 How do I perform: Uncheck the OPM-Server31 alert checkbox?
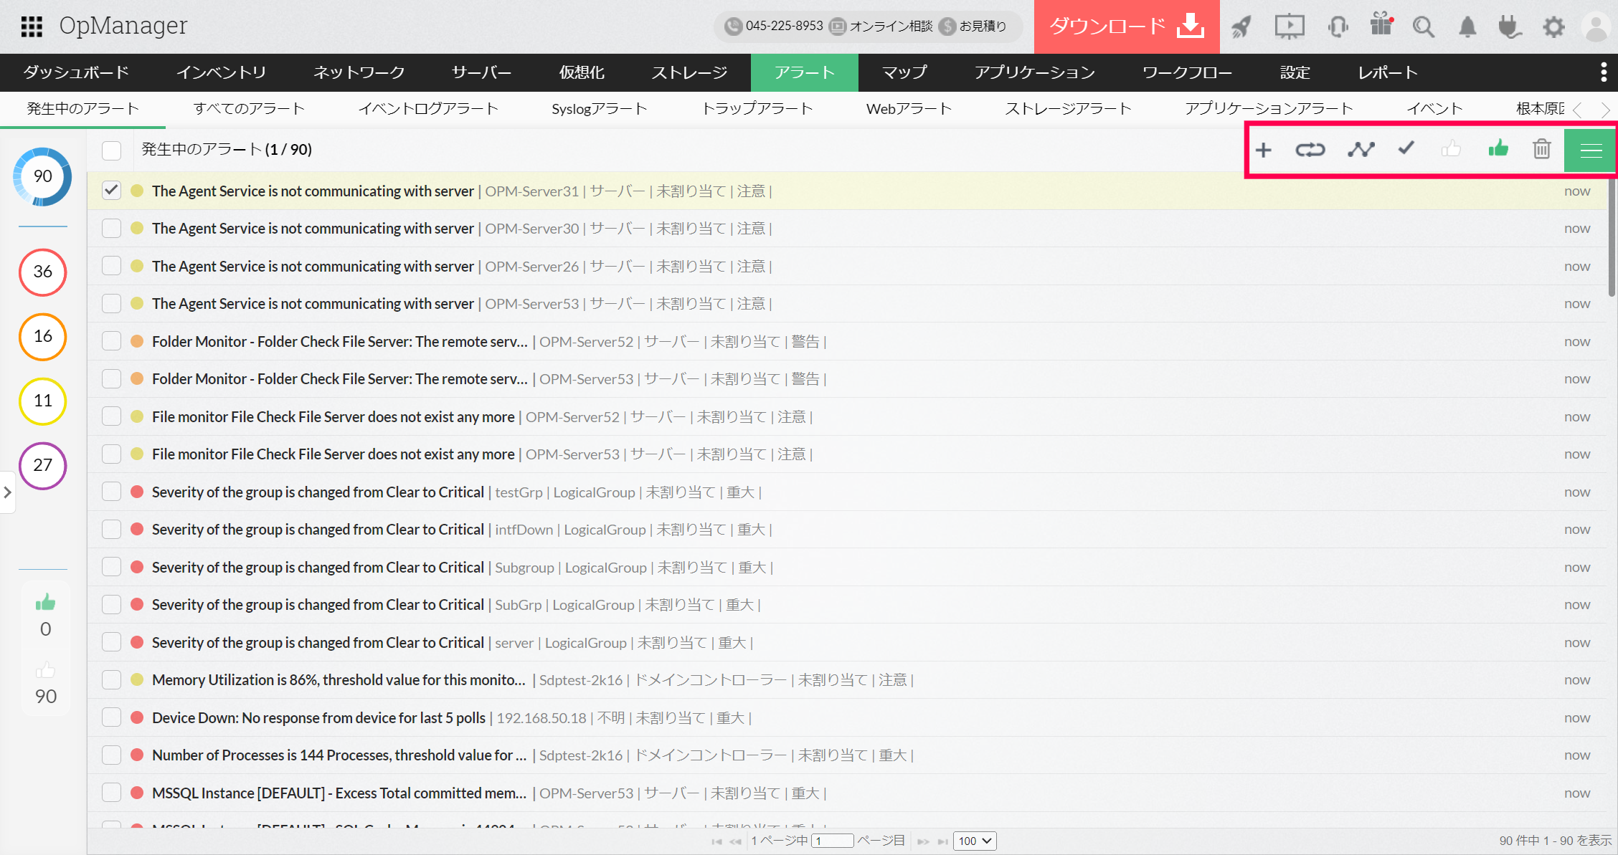tap(111, 191)
